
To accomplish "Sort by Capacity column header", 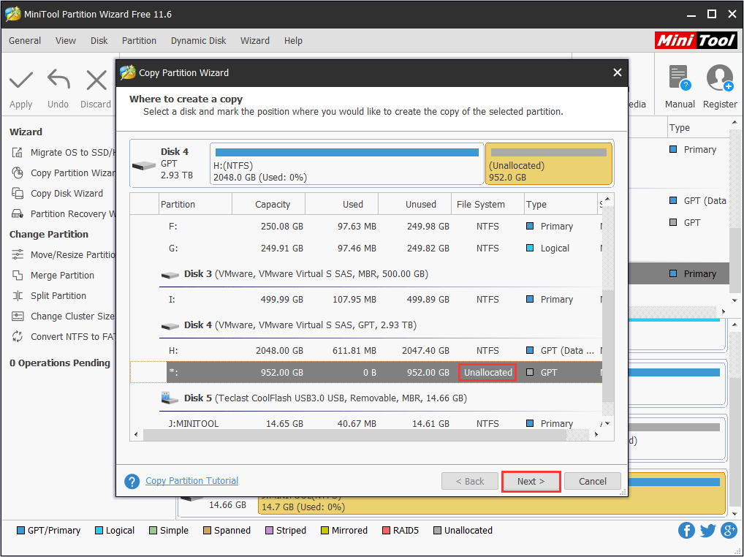I will click(268, 204).
